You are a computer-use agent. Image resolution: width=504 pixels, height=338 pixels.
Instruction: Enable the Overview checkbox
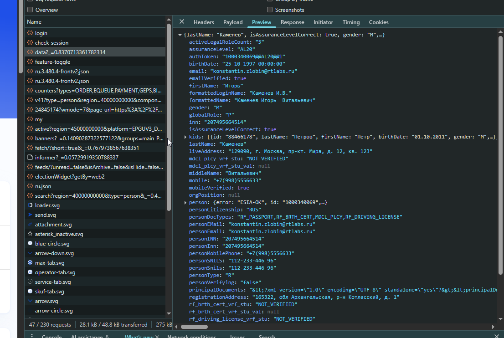click(x=30, y=10)
